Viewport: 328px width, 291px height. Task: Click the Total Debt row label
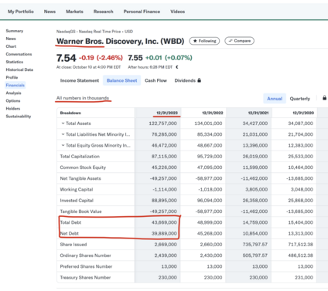70,222
